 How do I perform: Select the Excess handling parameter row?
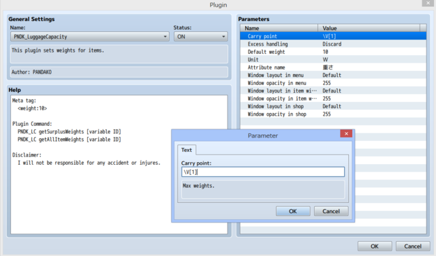333,44
